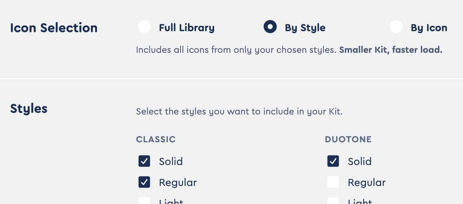
Task: Disable the Regular style in the Classic column
Action: coord(144,182)
